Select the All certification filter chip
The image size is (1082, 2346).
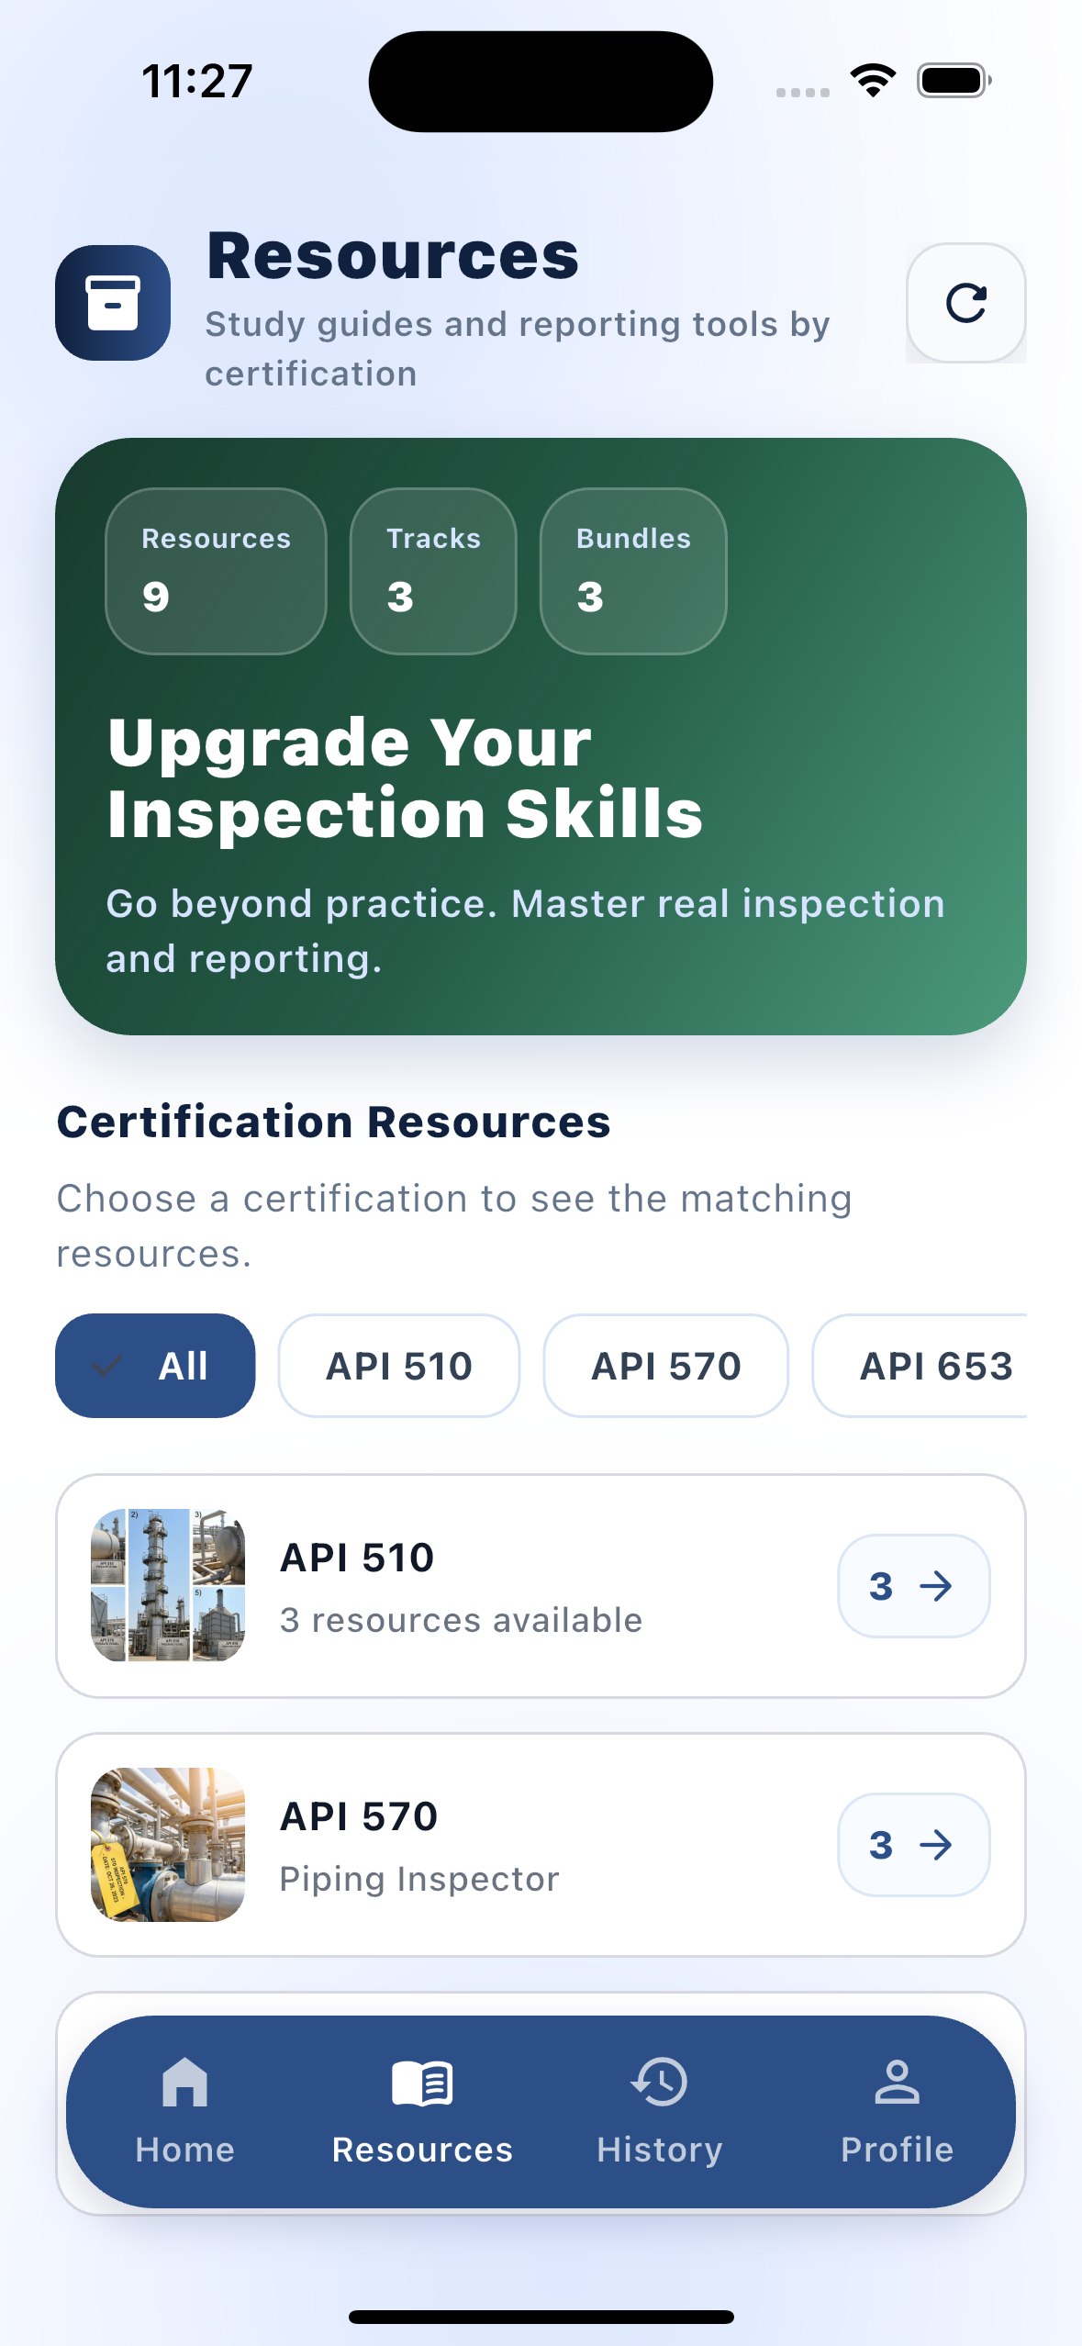point(155,1366)
